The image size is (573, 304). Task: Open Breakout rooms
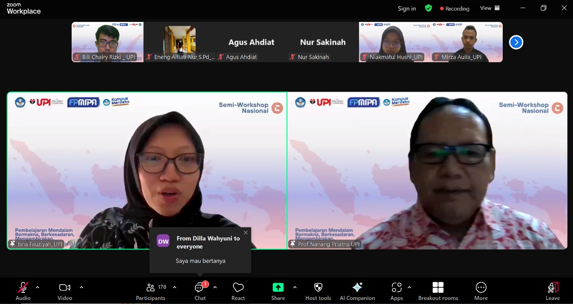[438, 291]
